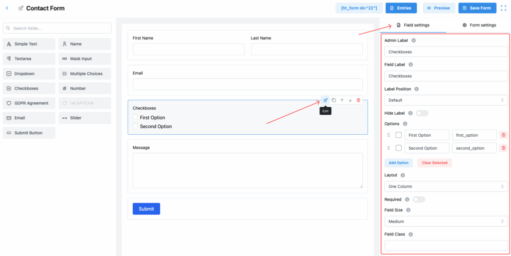Click Admin Label info icon
511x256 pixels.
click(x=414, y=41)
